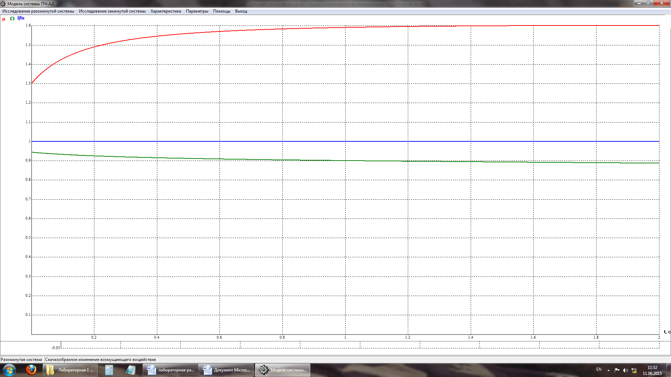Image resolution: width=671 pixels, height=377 pixels.
Task: Click the '1.6' y-axis label
Action: point(28,25)
